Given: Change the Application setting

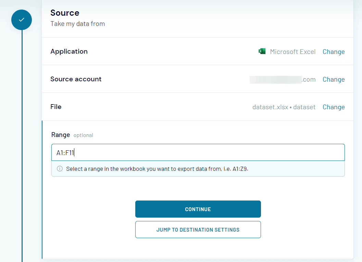Looking at the screenshot, I should [333, 52].
